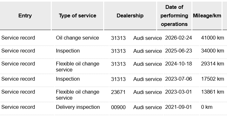Select the 2021-09-01 date cell

pos(178,107)
